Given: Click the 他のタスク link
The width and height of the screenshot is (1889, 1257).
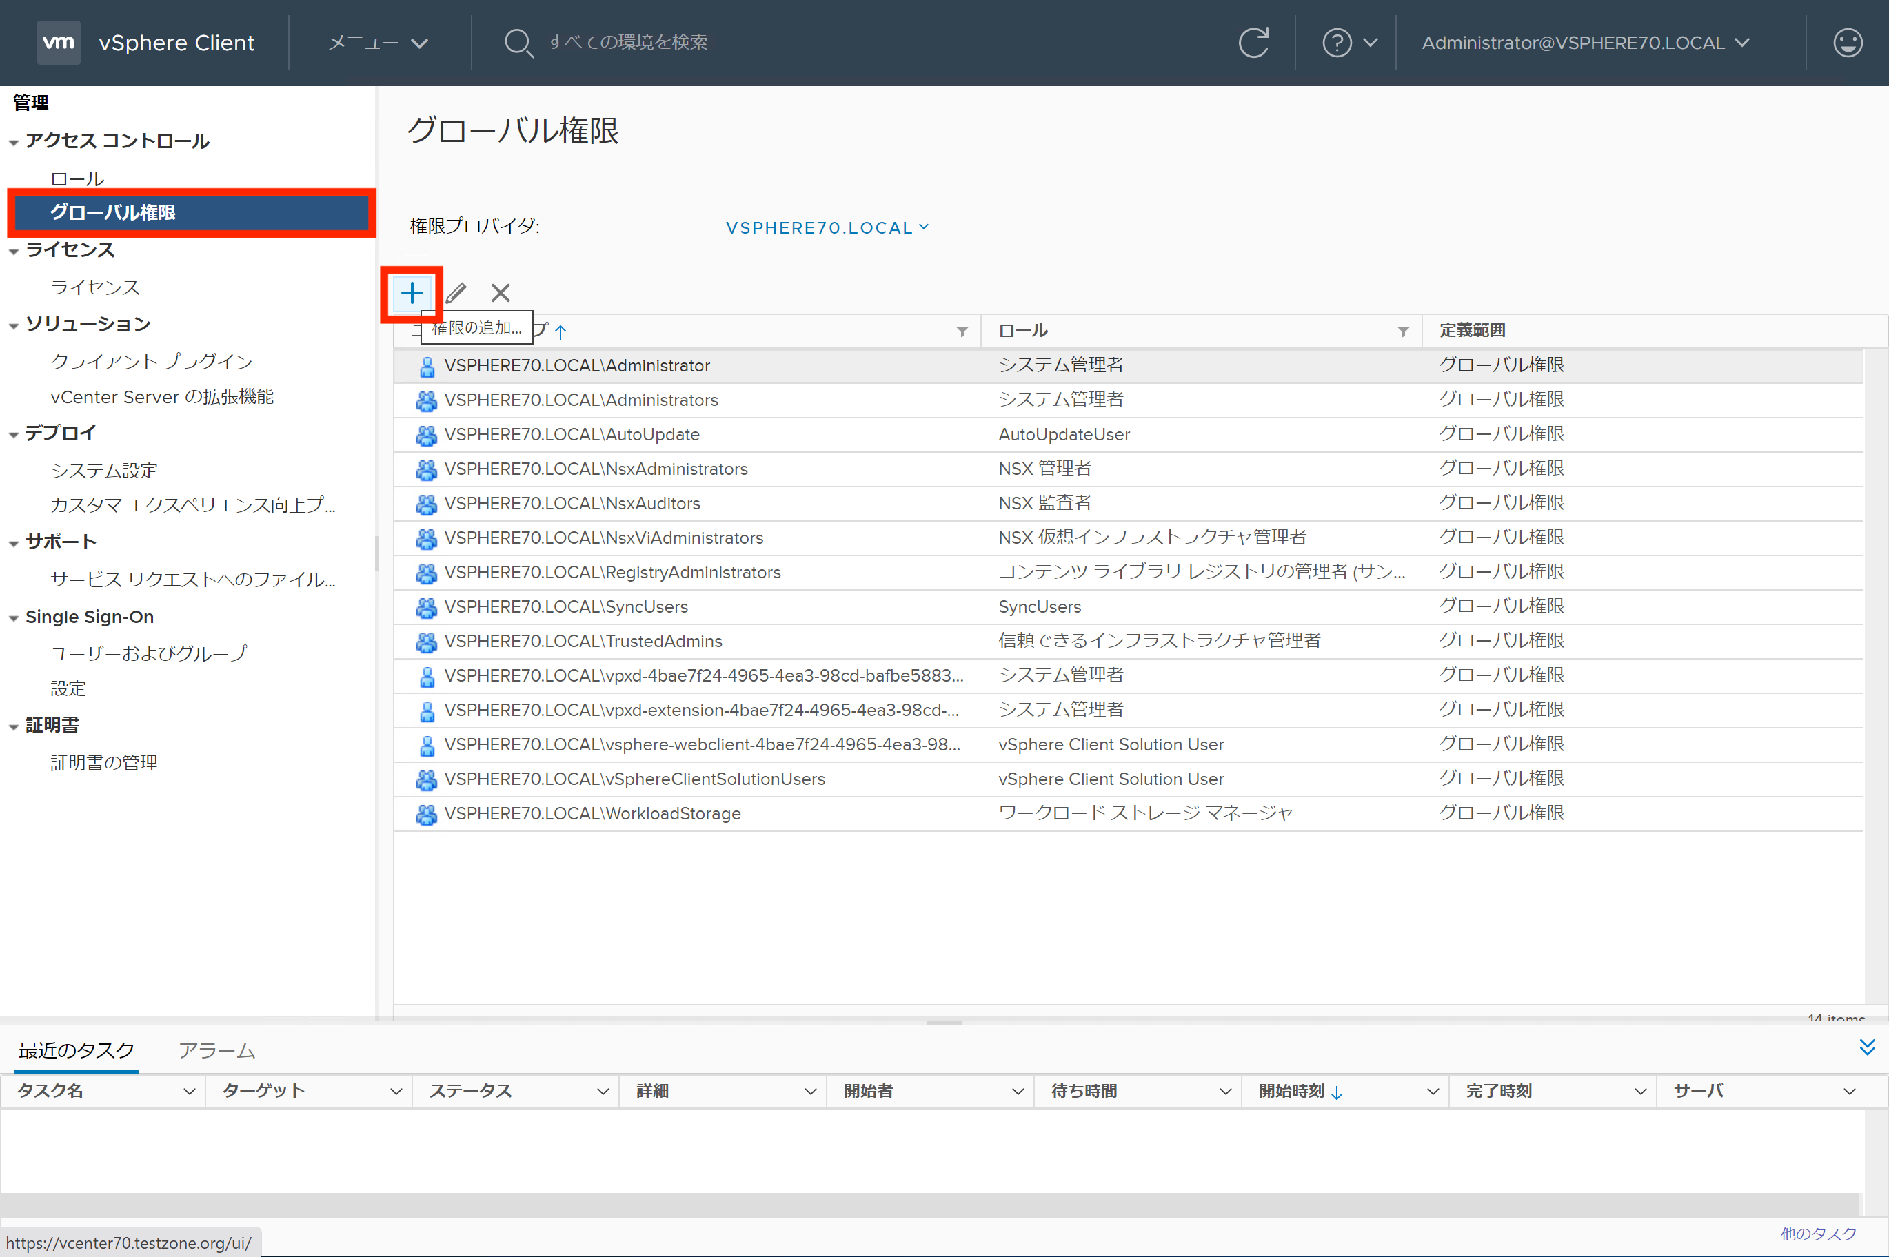Looking at the screenshot, I should pyautogui.click(x=1819, y=1234).
